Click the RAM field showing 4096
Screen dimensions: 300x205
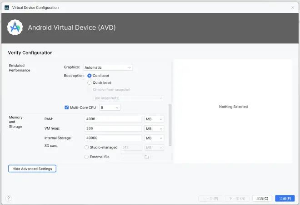(x=113, y=119)
